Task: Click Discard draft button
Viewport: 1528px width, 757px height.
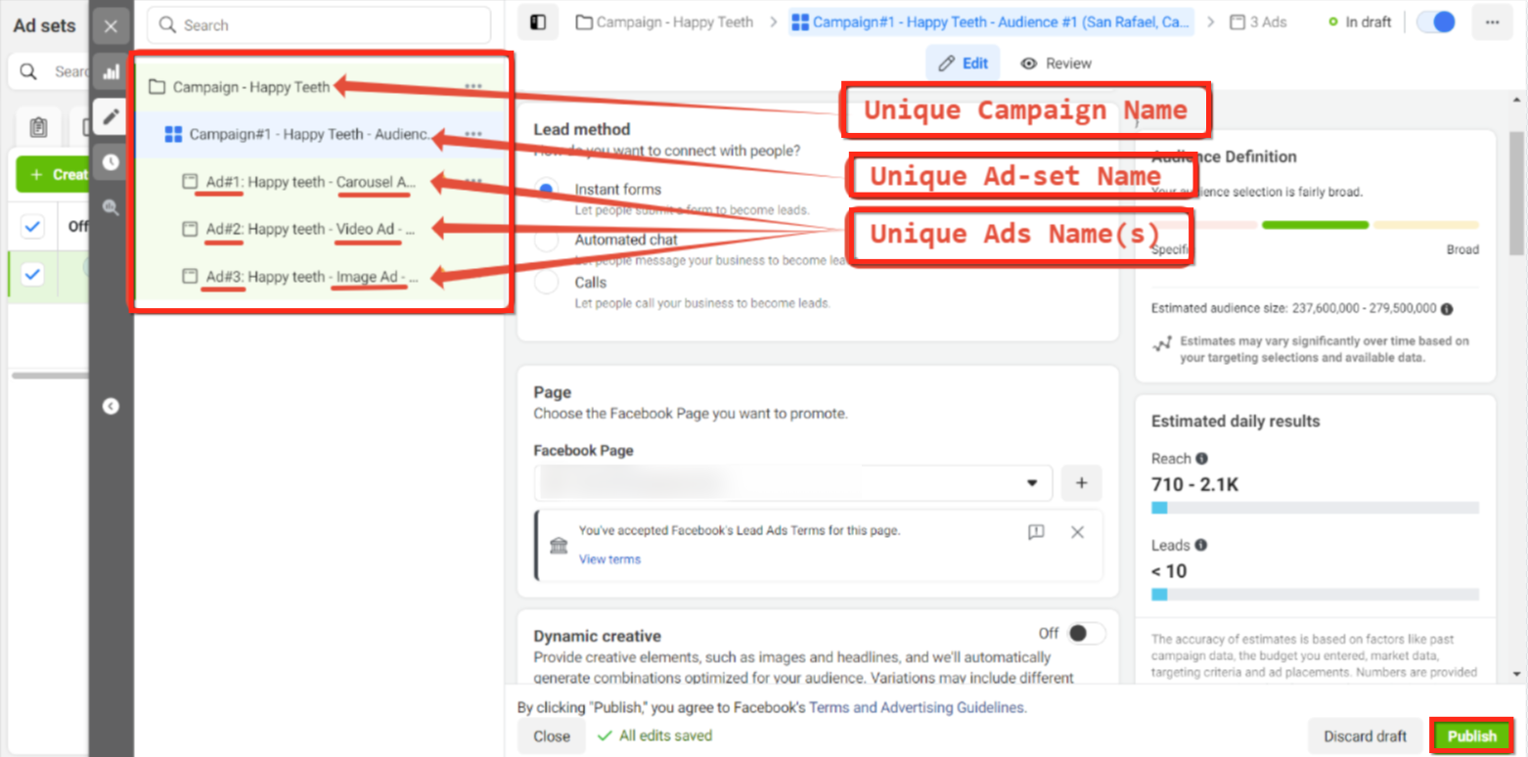Action: click(x=1365, y=736)
